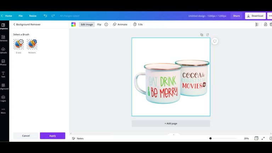
Task: Click the Undo arrow icon
Action: pos(45,16)
